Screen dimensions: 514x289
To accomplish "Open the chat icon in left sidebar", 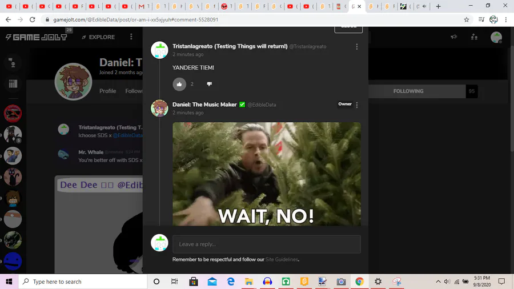I will click(x=13, y=62).
